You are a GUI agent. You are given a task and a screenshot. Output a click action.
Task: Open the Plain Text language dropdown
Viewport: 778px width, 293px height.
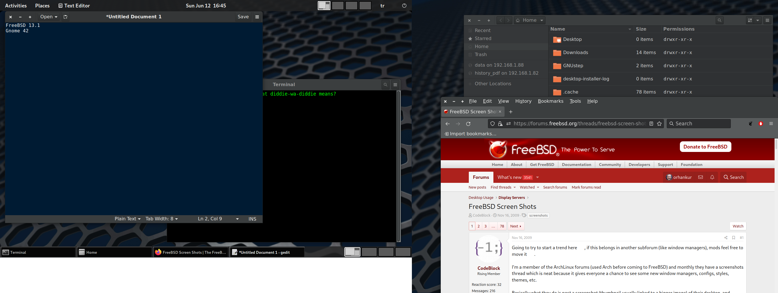(x=128, y=219)
